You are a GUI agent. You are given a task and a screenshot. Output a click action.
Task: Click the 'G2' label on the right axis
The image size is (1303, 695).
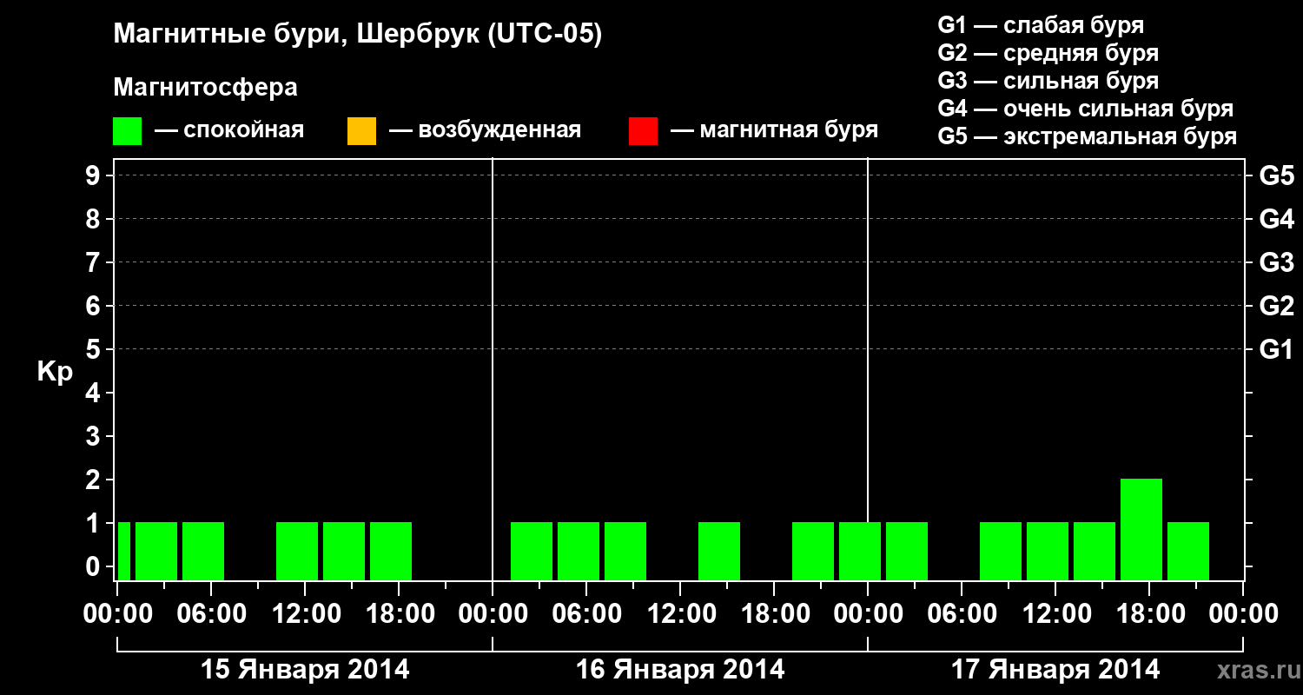(x=1276, y=307)
